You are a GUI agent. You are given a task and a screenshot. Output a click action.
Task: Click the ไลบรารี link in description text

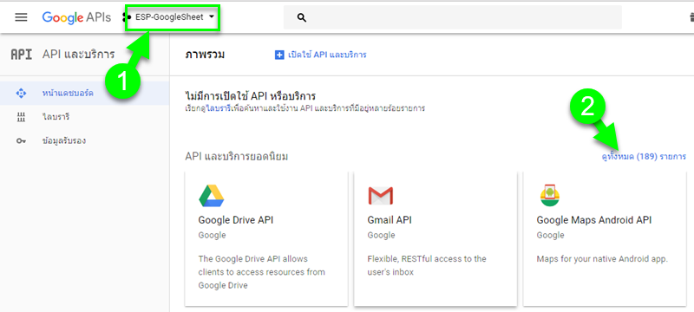[x=218, y=108]
